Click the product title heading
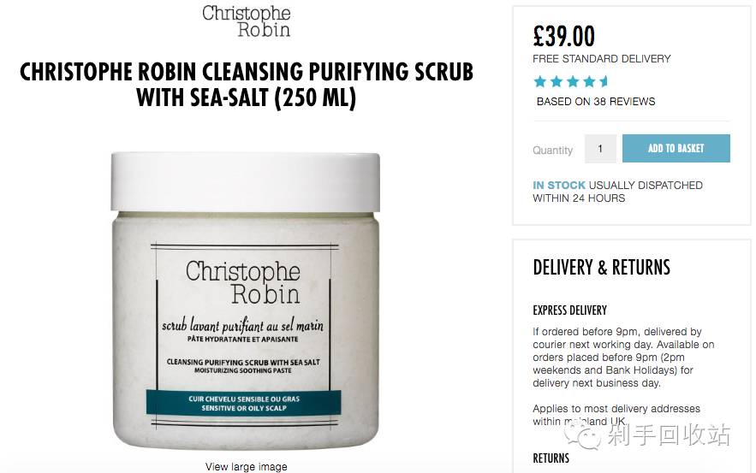 coord(247,85)
